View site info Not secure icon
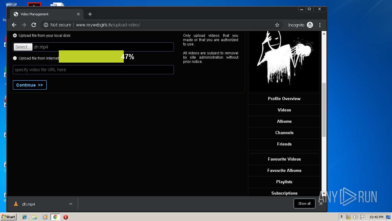The width and height of the screenshot is (392, 221). pos(46,25)
